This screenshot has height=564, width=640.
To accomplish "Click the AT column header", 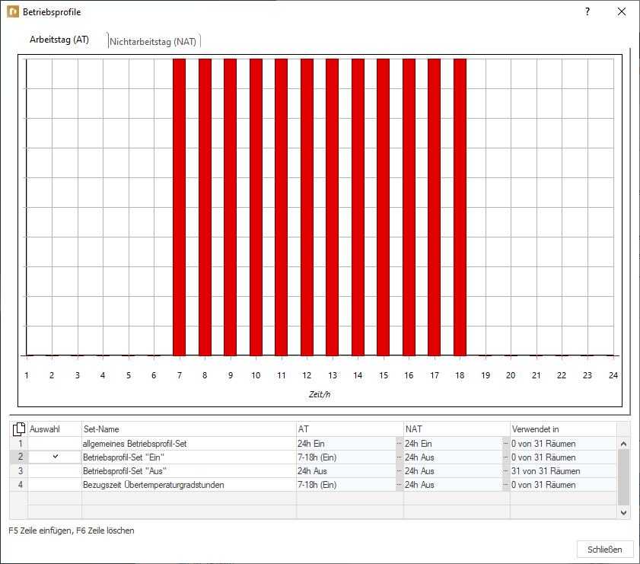I will [x=350, y=429].
